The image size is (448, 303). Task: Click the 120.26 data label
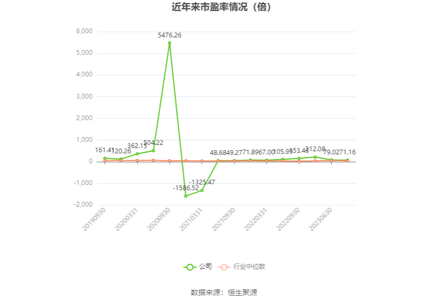click(x=121, y=151)
